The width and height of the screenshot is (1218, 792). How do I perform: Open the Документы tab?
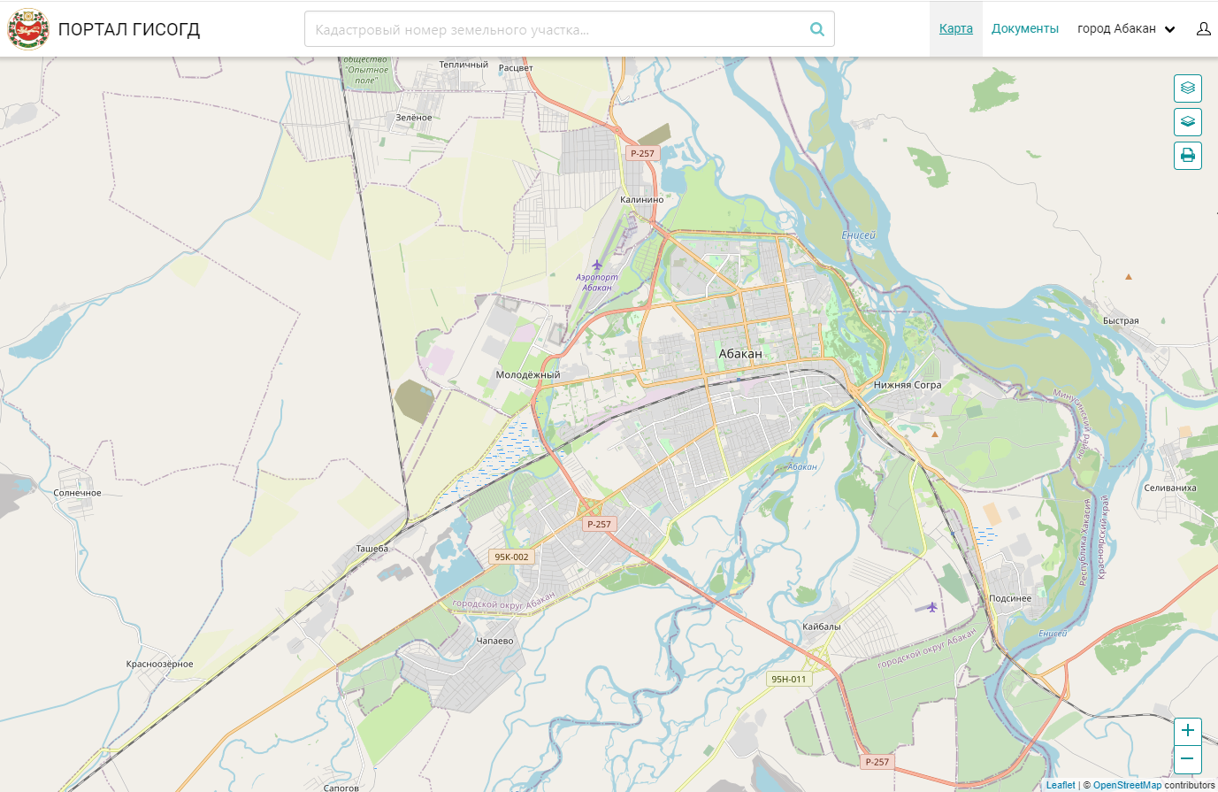click(1024, 29)
